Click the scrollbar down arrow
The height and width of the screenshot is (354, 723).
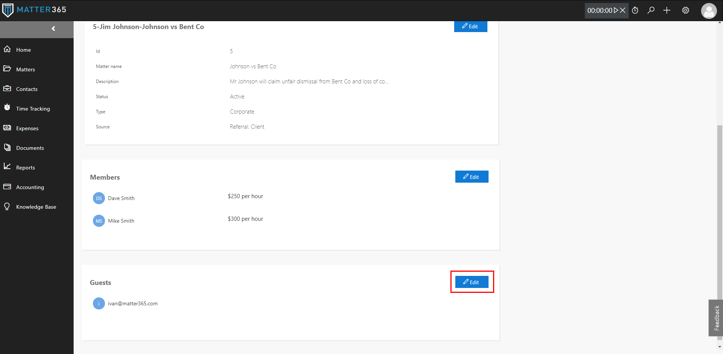pyautogui.click(x=720, y=347)
